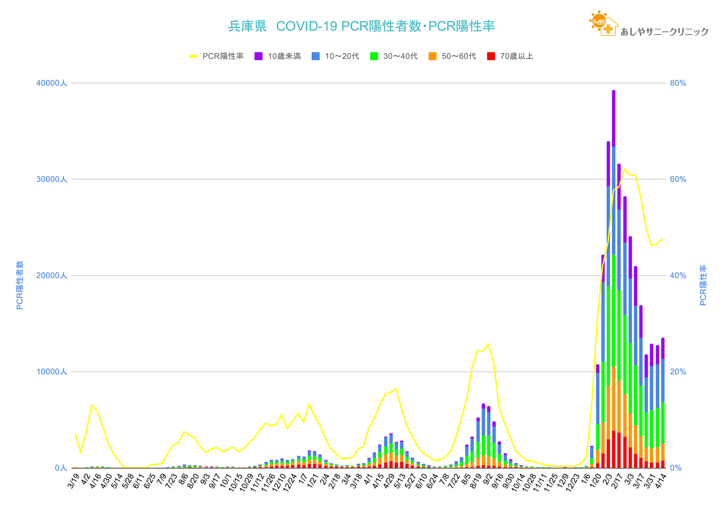
Task: Click the あしやサニークリニック clinic name text
Action: [x=664, y=32]
